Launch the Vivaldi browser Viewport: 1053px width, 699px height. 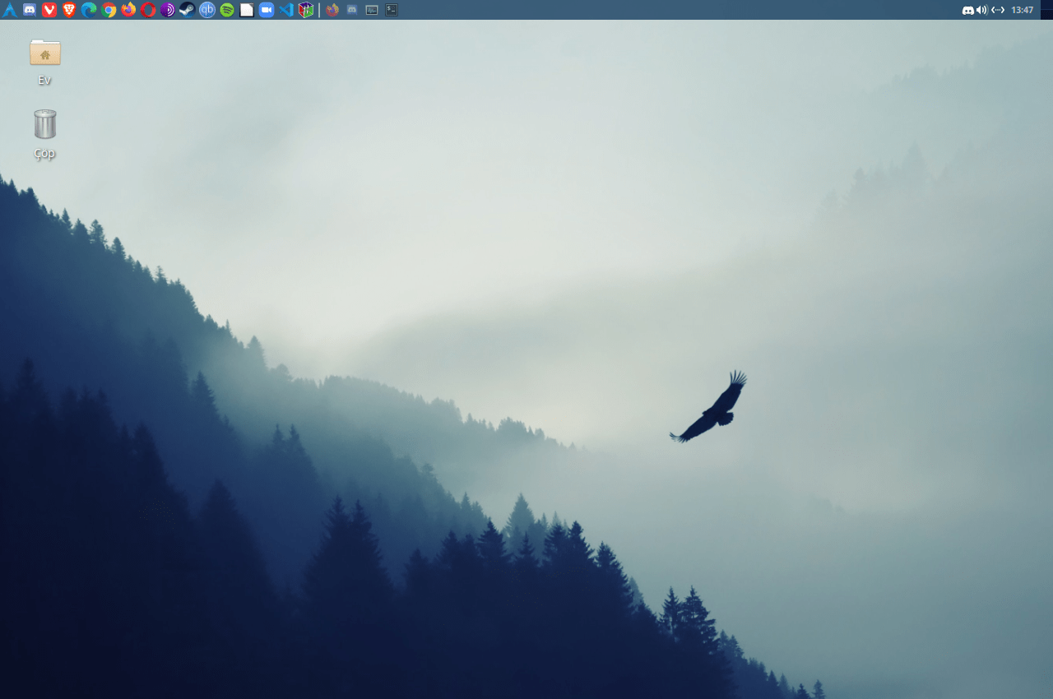(49, 10)
